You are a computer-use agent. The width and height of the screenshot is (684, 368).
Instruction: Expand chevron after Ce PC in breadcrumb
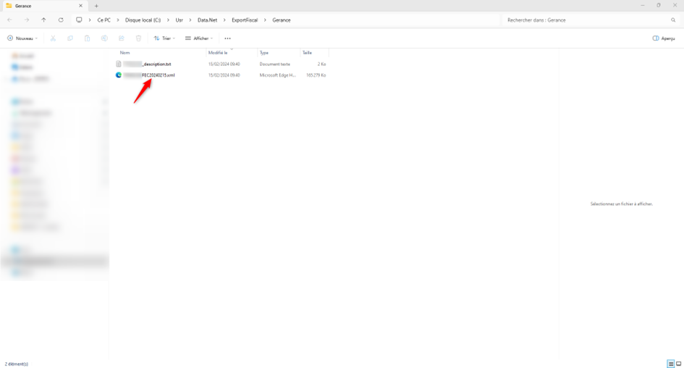[x=118, y=20]
